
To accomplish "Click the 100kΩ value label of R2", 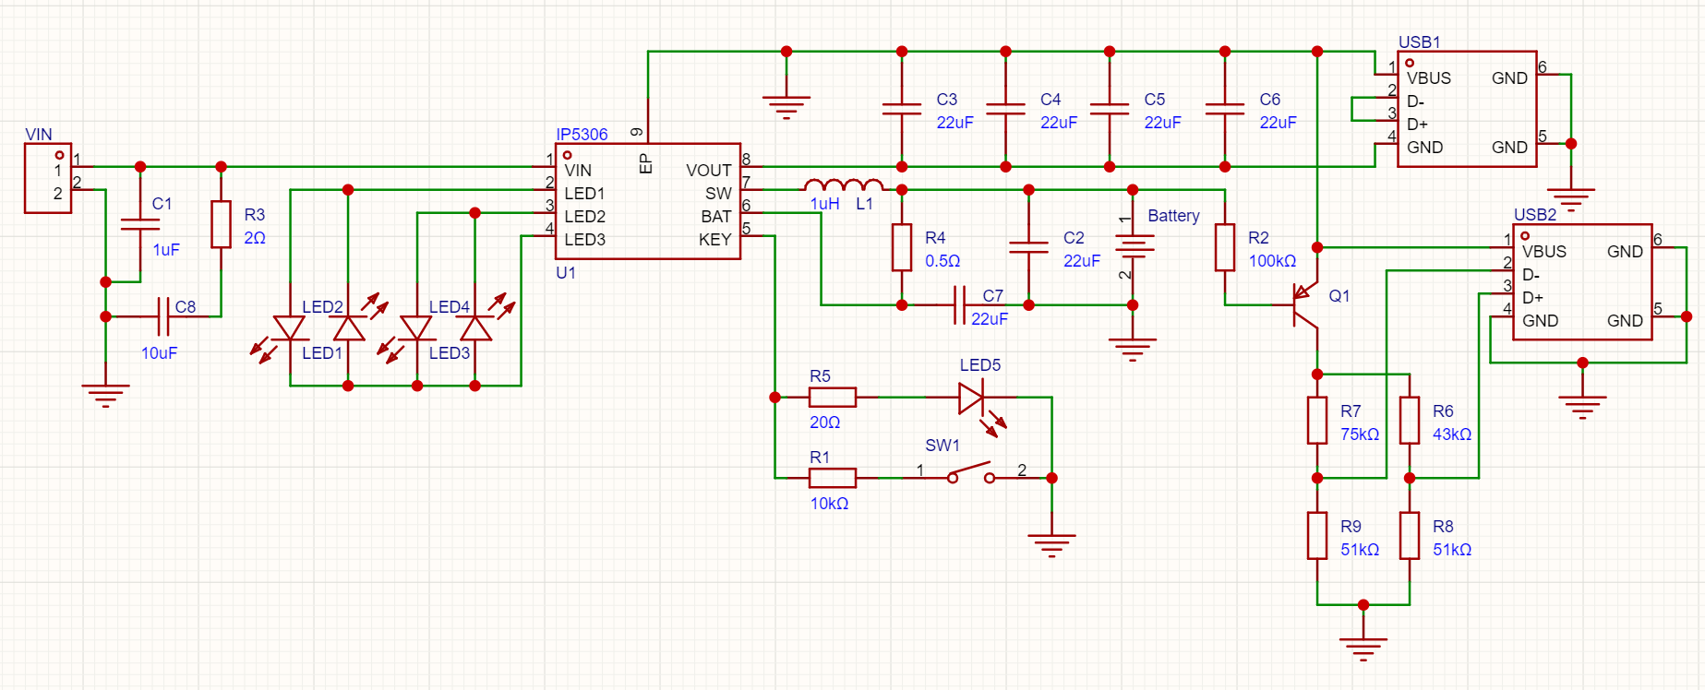I will tap(1272, 261).
